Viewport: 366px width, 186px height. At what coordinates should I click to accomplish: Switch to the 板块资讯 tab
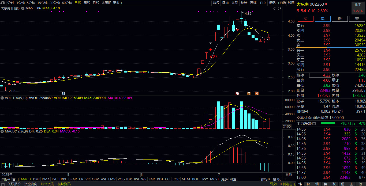coord(64,184)
